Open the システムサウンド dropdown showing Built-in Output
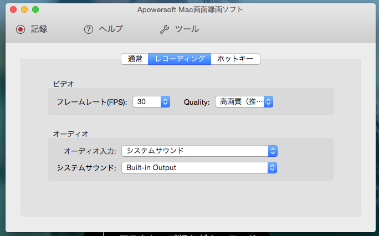 coord(199,168)
